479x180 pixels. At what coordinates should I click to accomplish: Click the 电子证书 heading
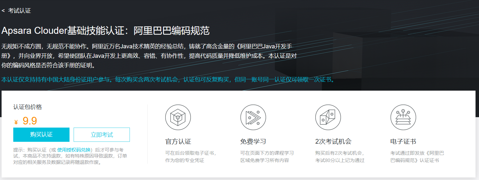pos(403,141)
